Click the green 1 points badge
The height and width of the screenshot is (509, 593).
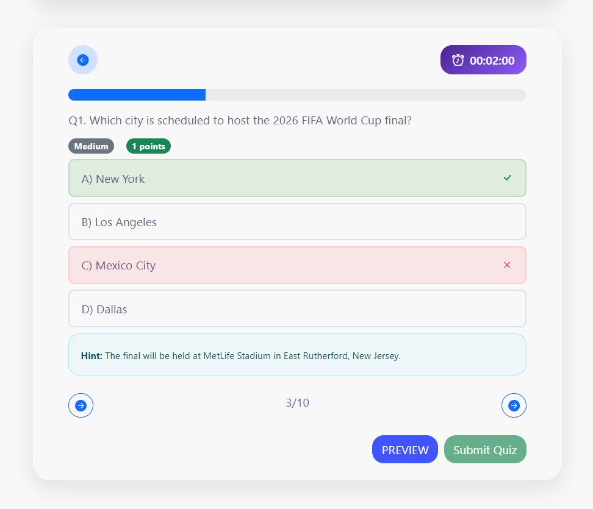148,146
